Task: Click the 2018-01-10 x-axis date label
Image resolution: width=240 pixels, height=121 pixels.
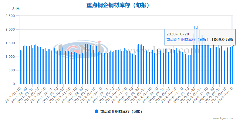Action: 69,95
